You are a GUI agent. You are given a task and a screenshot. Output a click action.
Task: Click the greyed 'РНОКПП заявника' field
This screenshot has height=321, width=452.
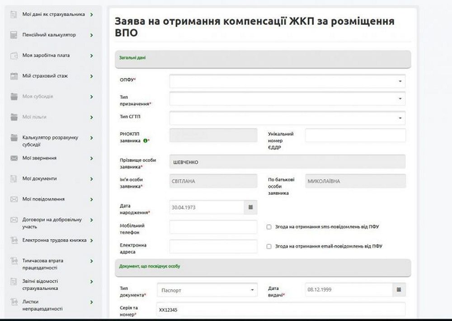pos(213,135)
